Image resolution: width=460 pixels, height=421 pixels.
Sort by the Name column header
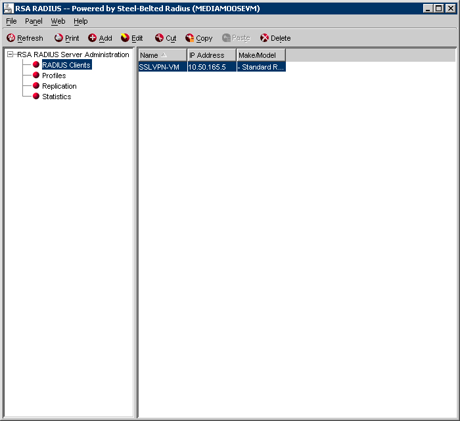coord(162,55)
